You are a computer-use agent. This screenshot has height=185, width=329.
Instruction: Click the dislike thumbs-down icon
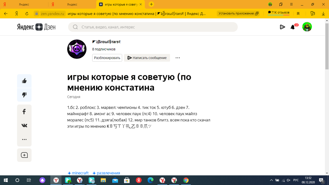click(x=24, y=95)
